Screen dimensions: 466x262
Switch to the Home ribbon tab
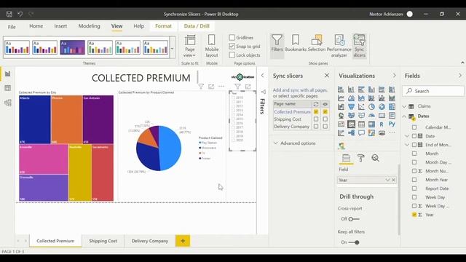36,26
